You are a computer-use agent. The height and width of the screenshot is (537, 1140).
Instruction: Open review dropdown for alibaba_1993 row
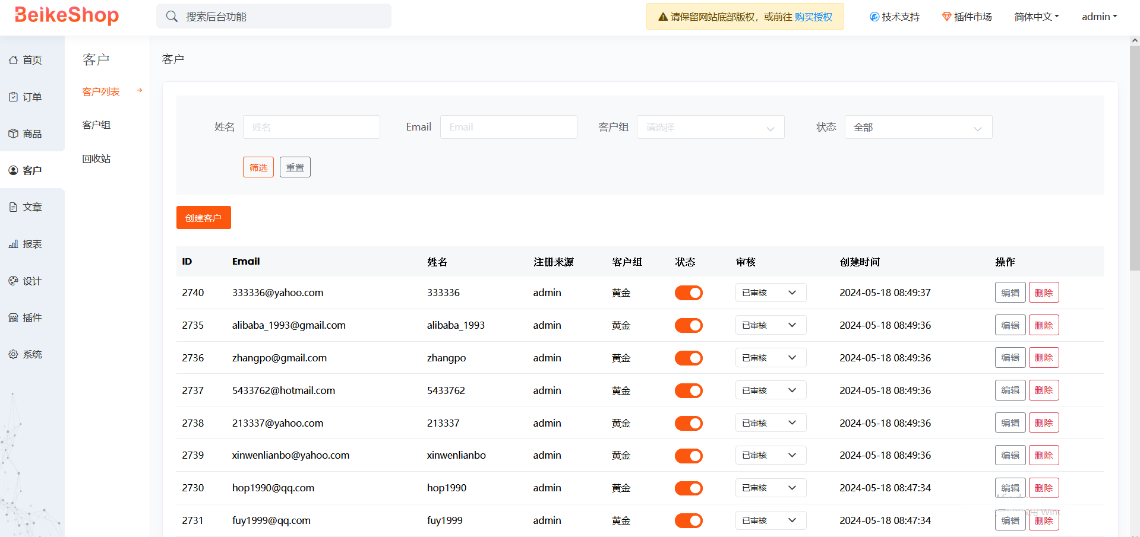[x=770, y=325]
